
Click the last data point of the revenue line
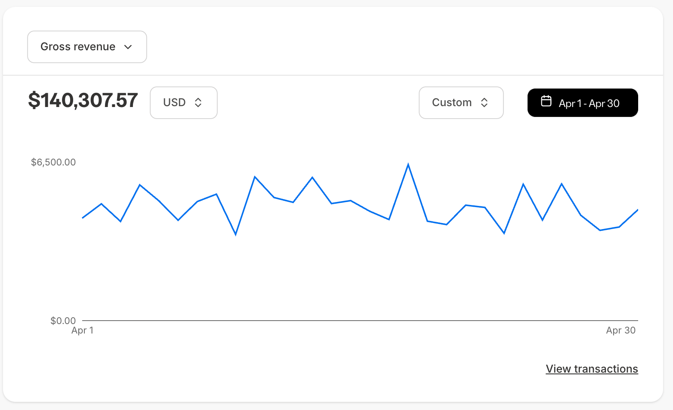(637, 210)
